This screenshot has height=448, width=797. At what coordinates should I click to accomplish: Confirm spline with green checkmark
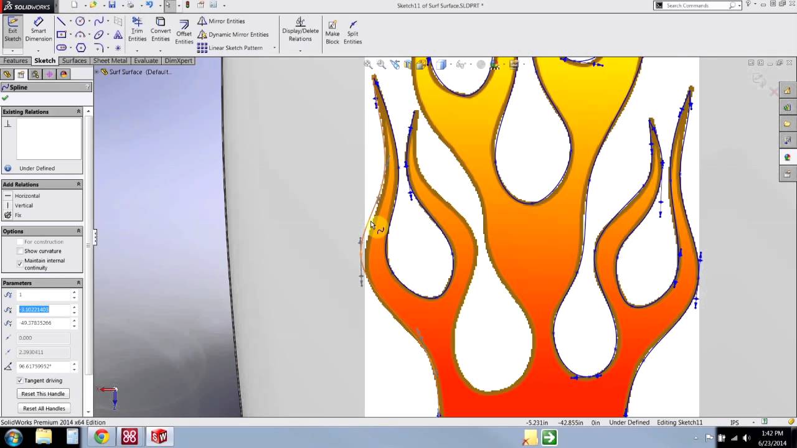coord(5,98)
